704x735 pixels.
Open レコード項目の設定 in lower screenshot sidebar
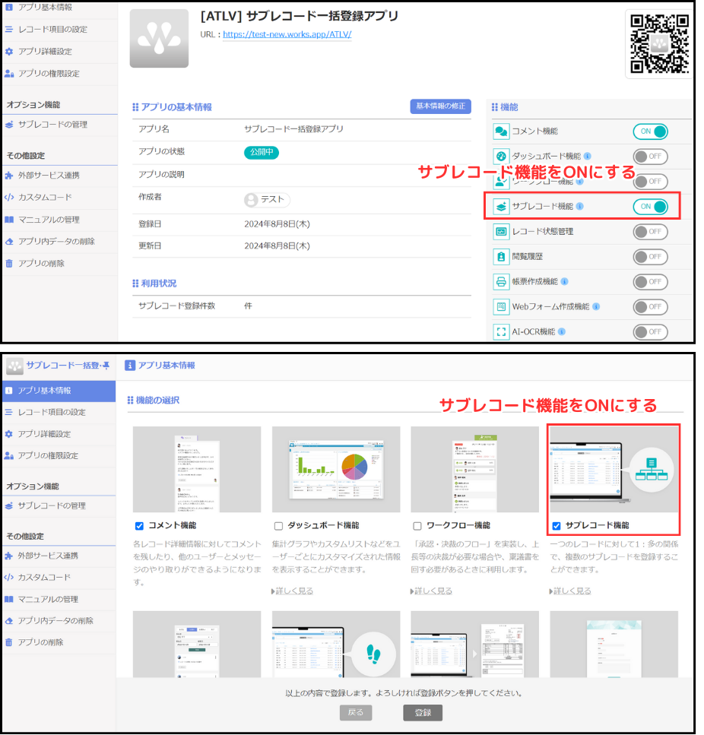59,413
